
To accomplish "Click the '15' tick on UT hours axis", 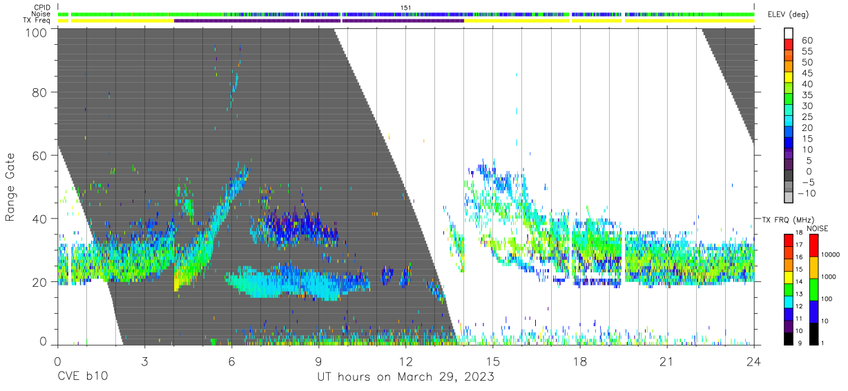I will tap(492, 361).
